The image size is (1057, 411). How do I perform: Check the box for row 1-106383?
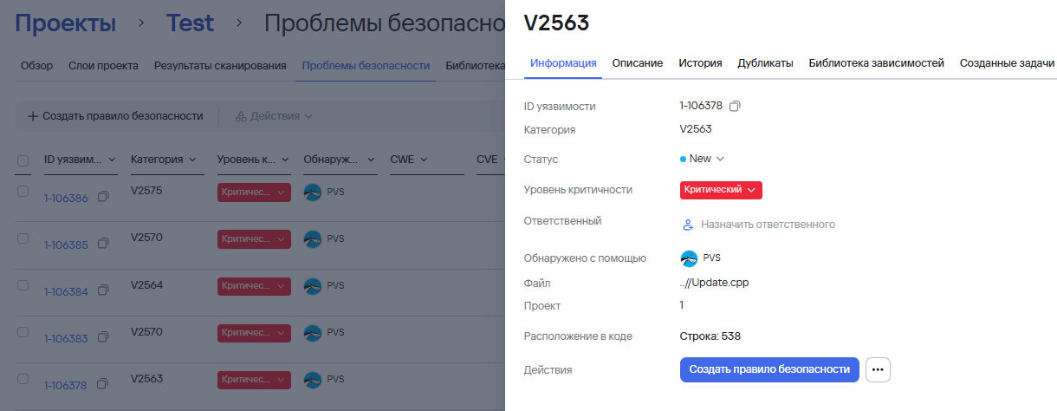coord(23,332)
